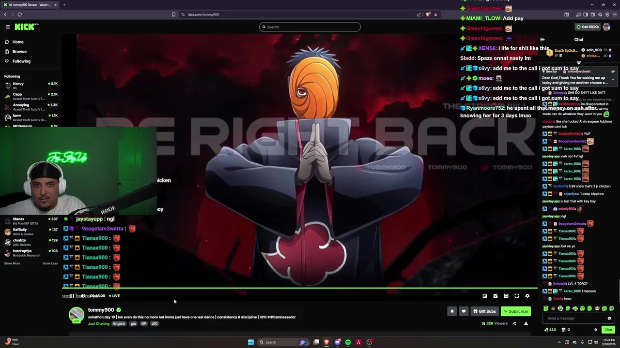Open the shop icon showing 0
This screenshot has height=348, width=620.
click(566, 330)
